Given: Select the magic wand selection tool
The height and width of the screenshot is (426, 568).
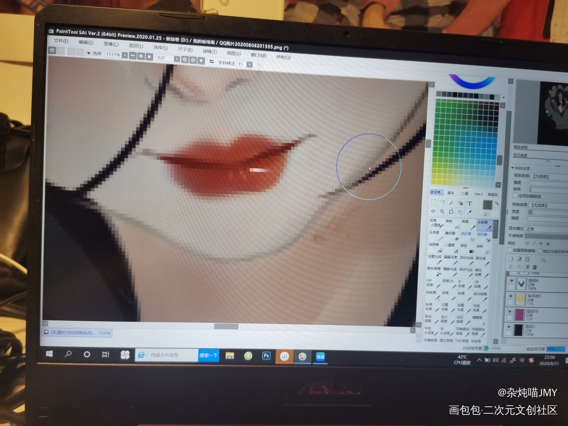Looking at the screenshot, I should 451,203.
